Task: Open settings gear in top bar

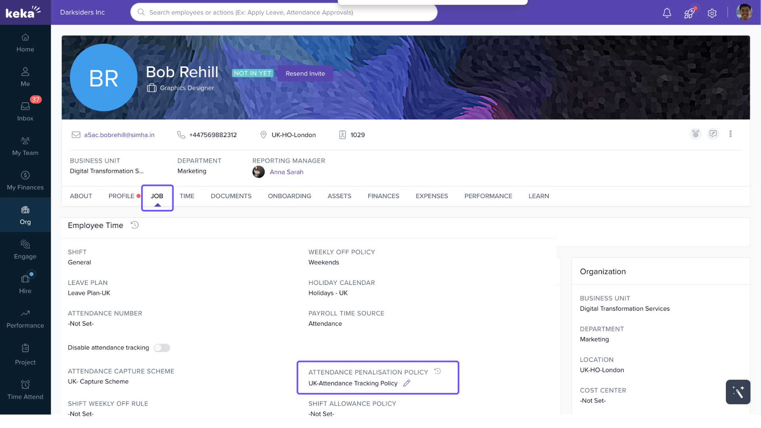Action: pyautogui.click(x=712, y=13)
